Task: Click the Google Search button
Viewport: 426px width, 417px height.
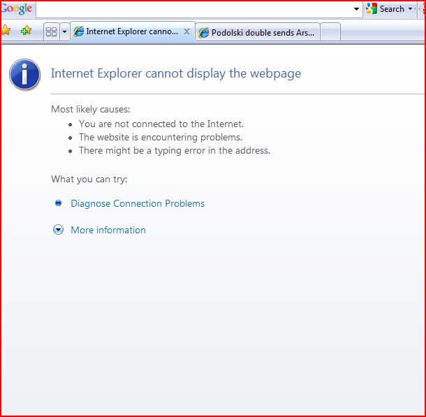Action: coord(385,9)
